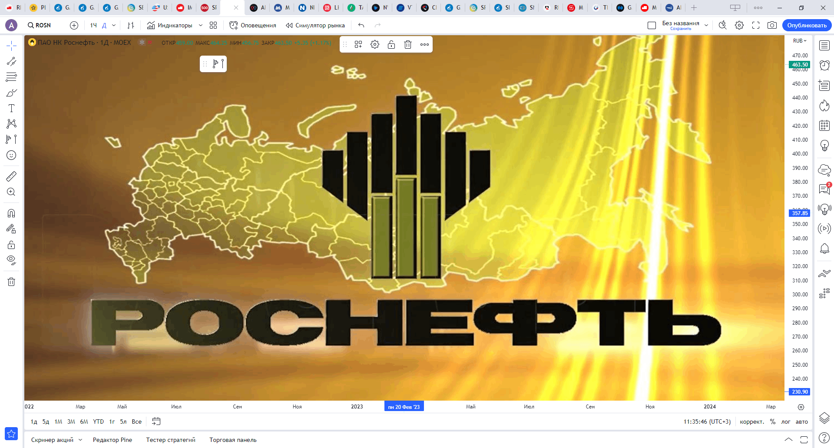
Task: Select the 1Ч hourly interval
Action: [93, 25]
